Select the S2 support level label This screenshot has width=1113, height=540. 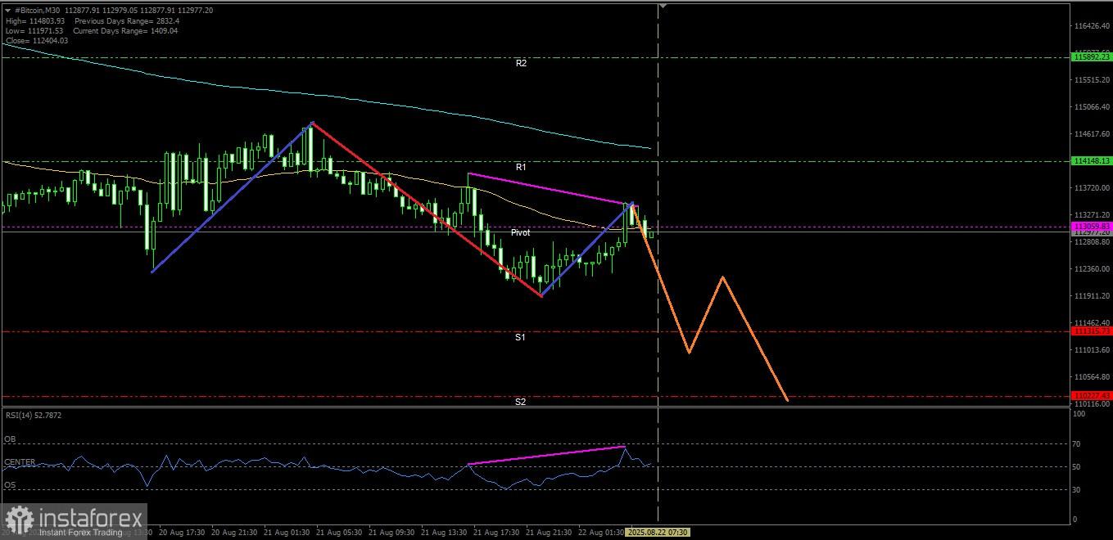[x=521, y=402]
